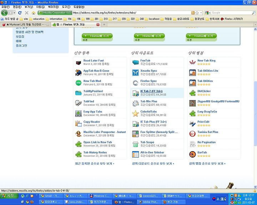
Task: Open the Firefox Sync add-on icon
Action: click(136, 83)
